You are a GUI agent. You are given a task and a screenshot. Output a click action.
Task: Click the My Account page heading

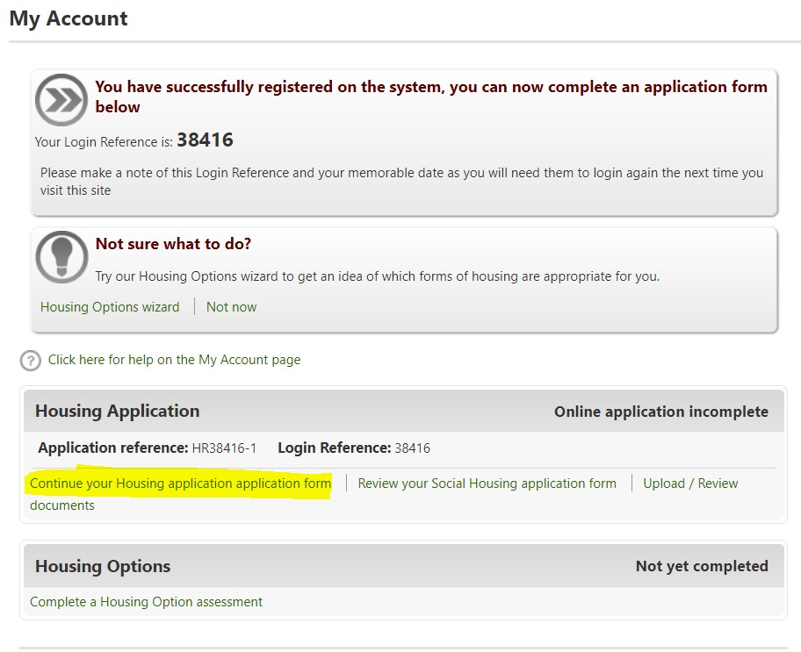click(69, 19)
